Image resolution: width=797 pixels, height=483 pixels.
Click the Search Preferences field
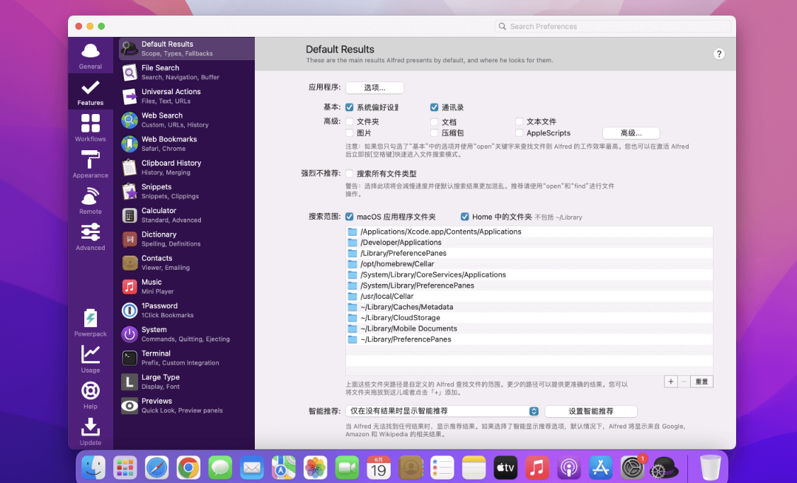click(613, 26)
